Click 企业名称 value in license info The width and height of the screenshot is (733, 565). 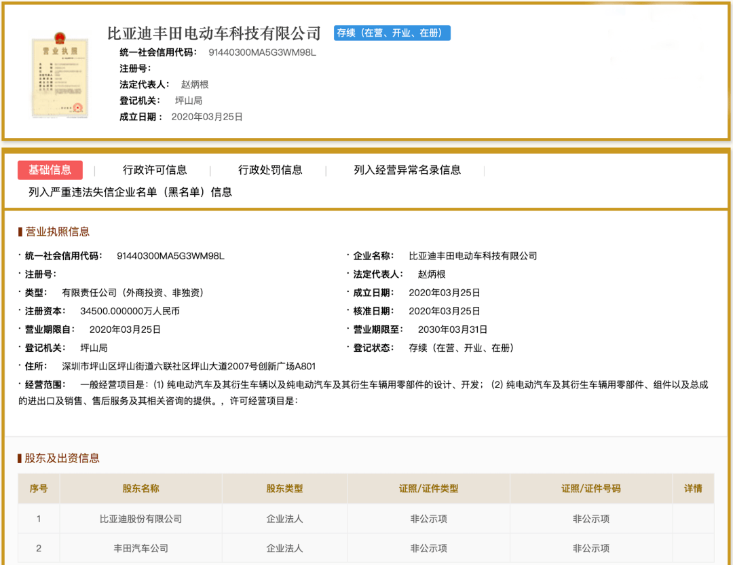472,256
